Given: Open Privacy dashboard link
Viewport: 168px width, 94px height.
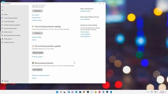Looking at the screenshot, I should [85, 34].
